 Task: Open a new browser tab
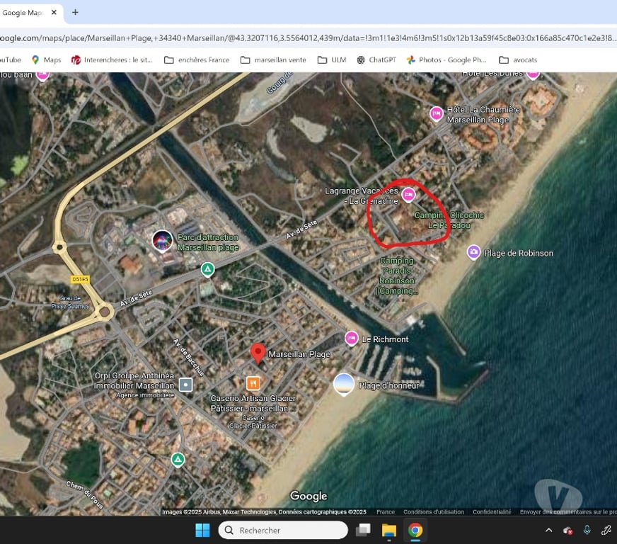pyautogui.click(x=75, y=12)
